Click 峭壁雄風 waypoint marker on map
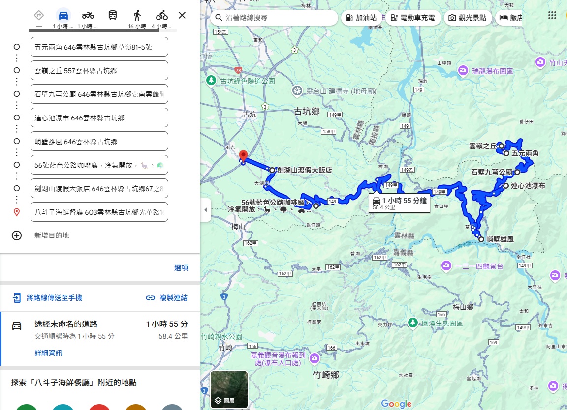The width and height of the screenshot is (567, 410). point(481,239)
